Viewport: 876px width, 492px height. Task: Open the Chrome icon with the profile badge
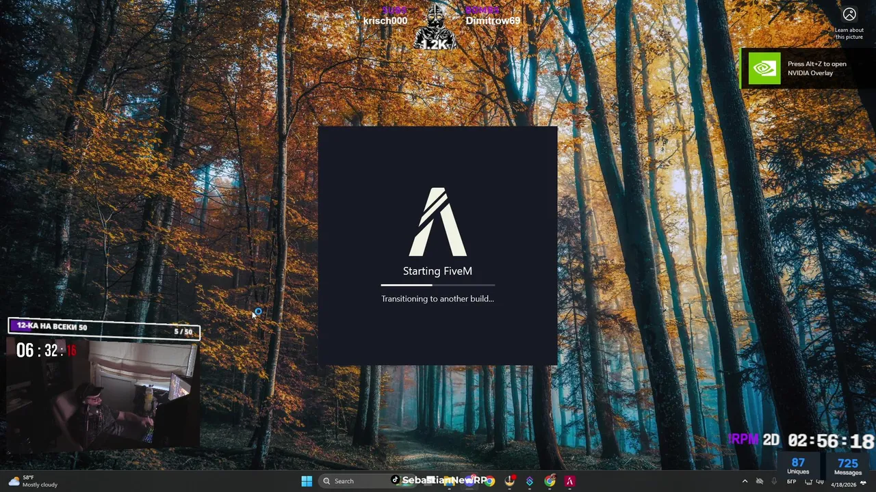click(x=550, y=481)
